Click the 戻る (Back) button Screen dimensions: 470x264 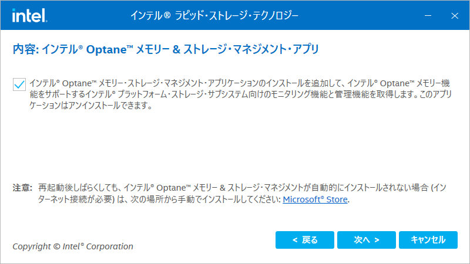(x=304, y=240)
